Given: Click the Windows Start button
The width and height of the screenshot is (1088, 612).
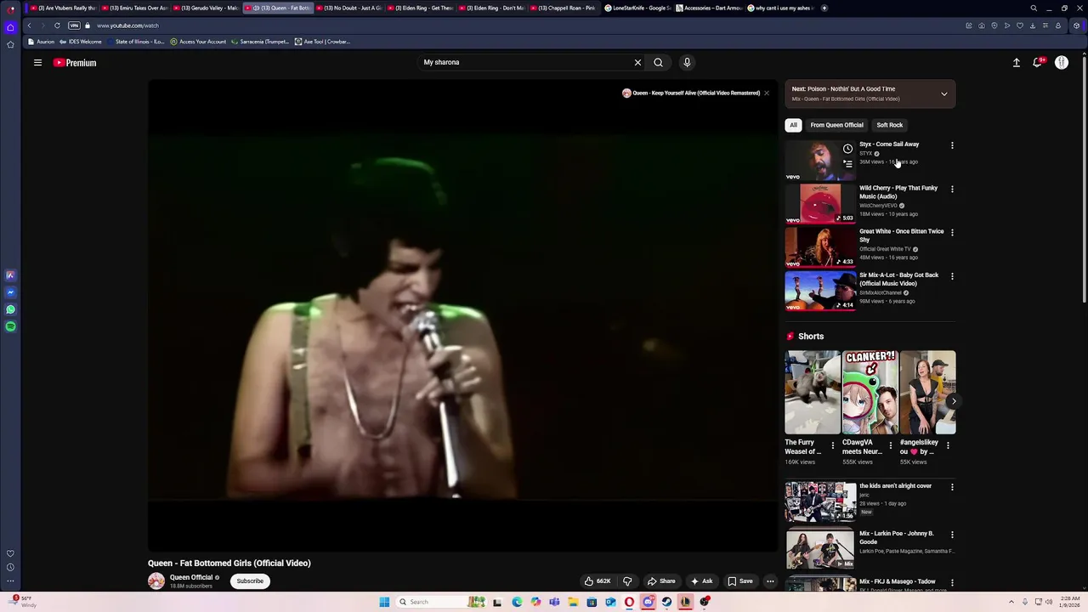Looking at the screenshot, I should pos(384,602).
